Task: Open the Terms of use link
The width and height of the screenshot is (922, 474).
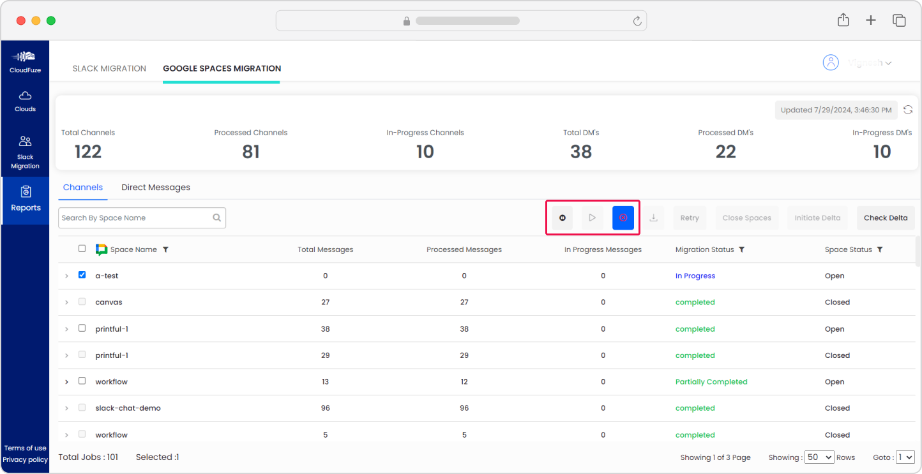Action: pyautogui.click(x=25, y=448)
